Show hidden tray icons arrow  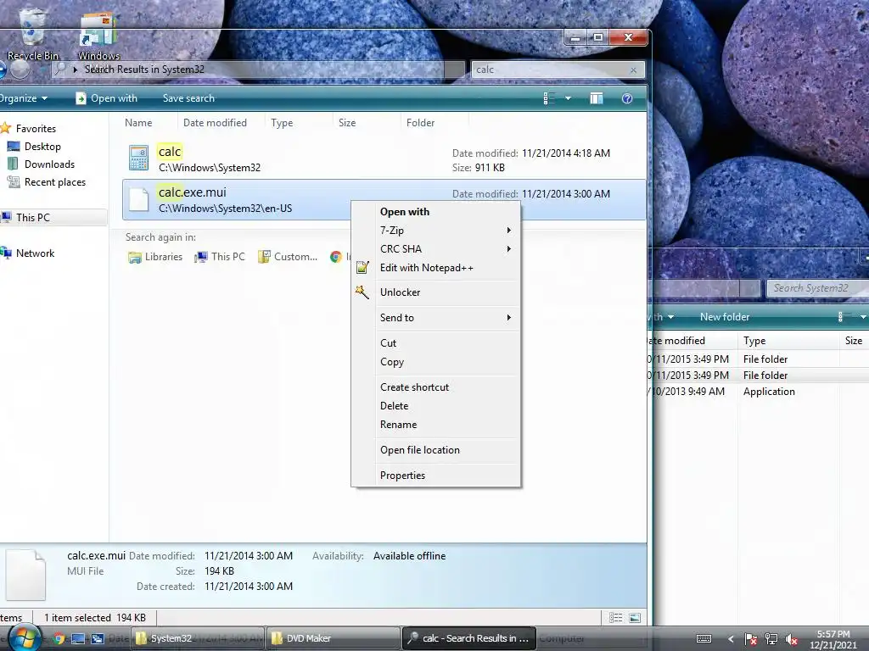(731, 639)
